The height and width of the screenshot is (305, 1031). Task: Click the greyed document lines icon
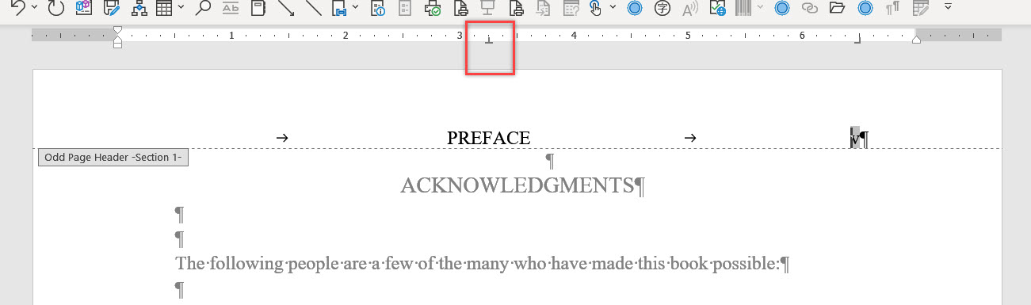click(406, 8)
